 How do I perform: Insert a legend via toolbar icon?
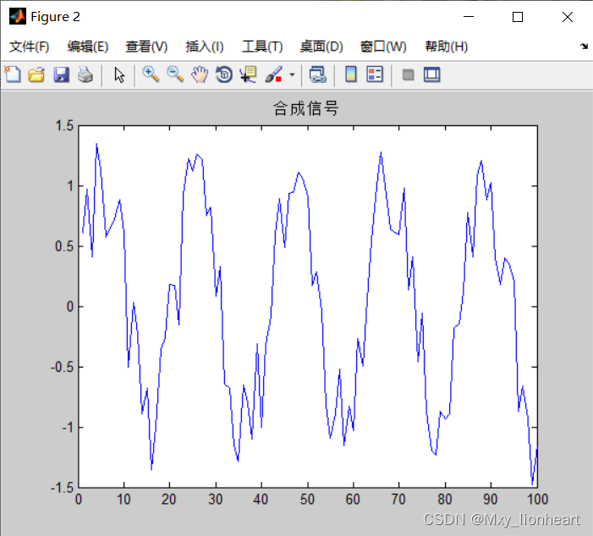[x=375, y=75]
